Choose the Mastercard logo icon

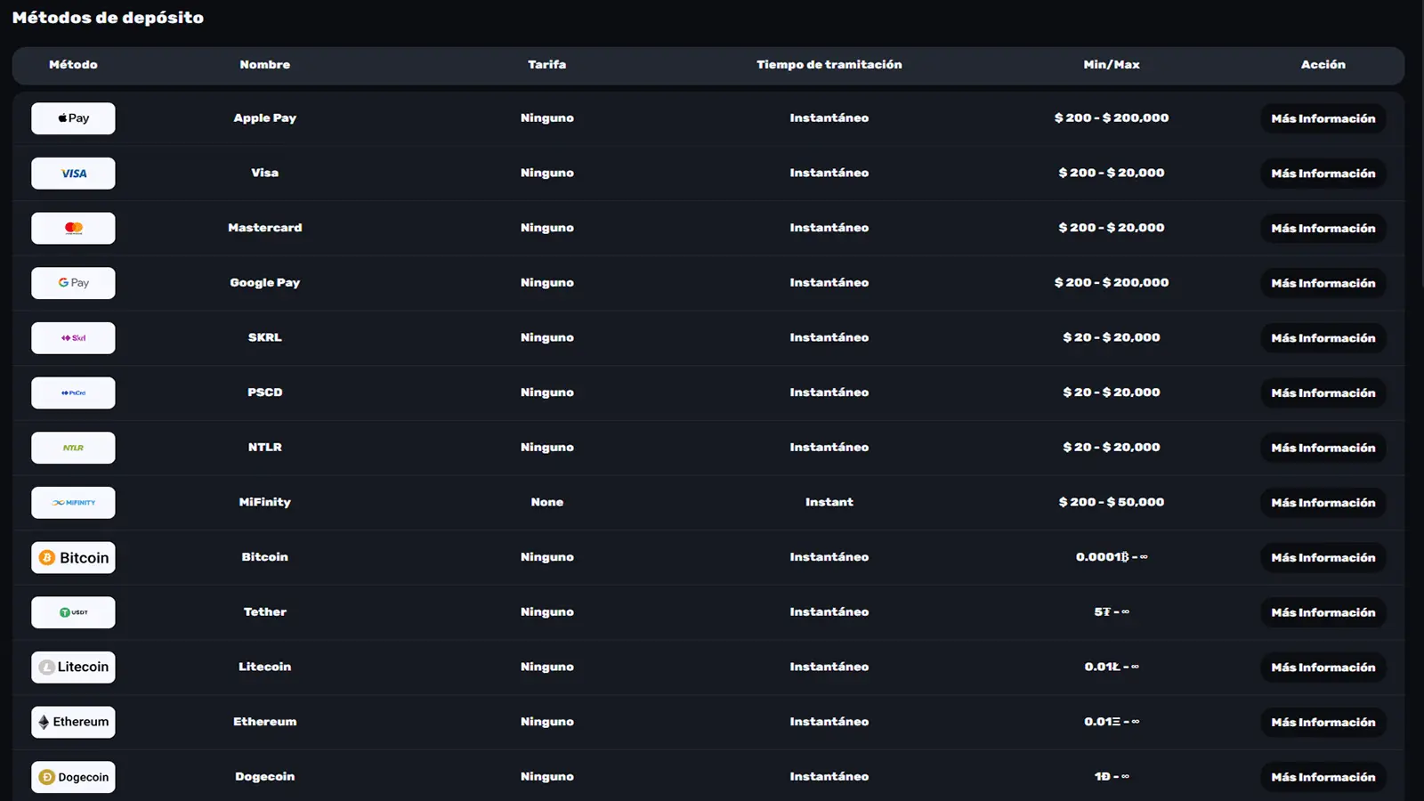pyautogui.click(x=73, y=228)
